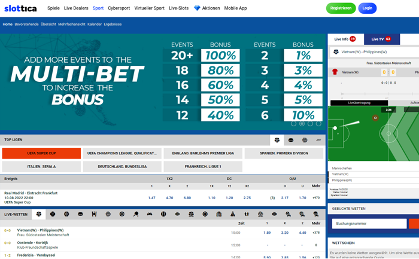Select the Formula 1 icon in Top Ligen
This screenshot has width=419, height=259.
point(318,140)
